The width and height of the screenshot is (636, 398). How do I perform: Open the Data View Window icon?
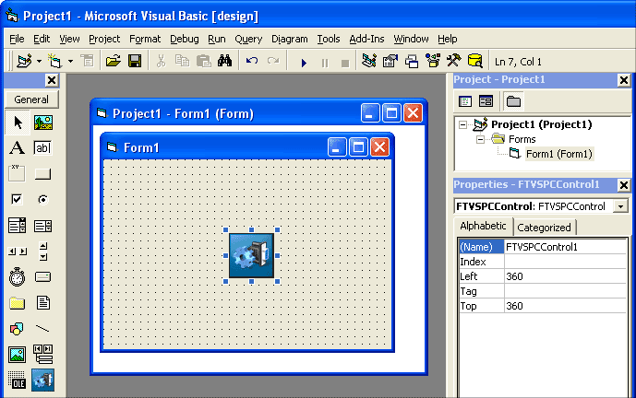475,61
